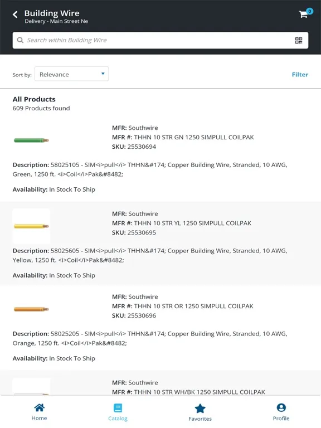Open the Filter options
Screen dimensions: 321x428
click(300, 75)
